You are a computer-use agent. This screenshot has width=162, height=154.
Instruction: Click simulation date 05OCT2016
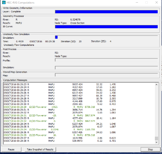[36, 41]
